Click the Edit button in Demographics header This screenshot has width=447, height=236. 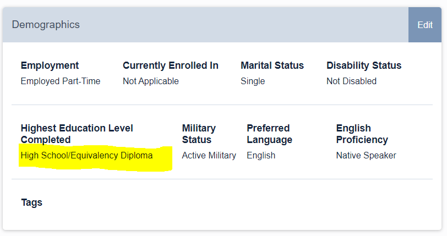(425, 25)
